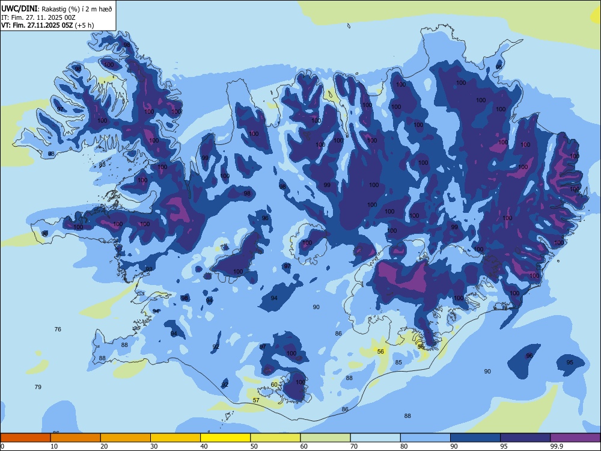601x451 pixels.
Task: Select the 'IT: Fim. 27. 11. 2025 00Z' line
Action: pos(38,17)
